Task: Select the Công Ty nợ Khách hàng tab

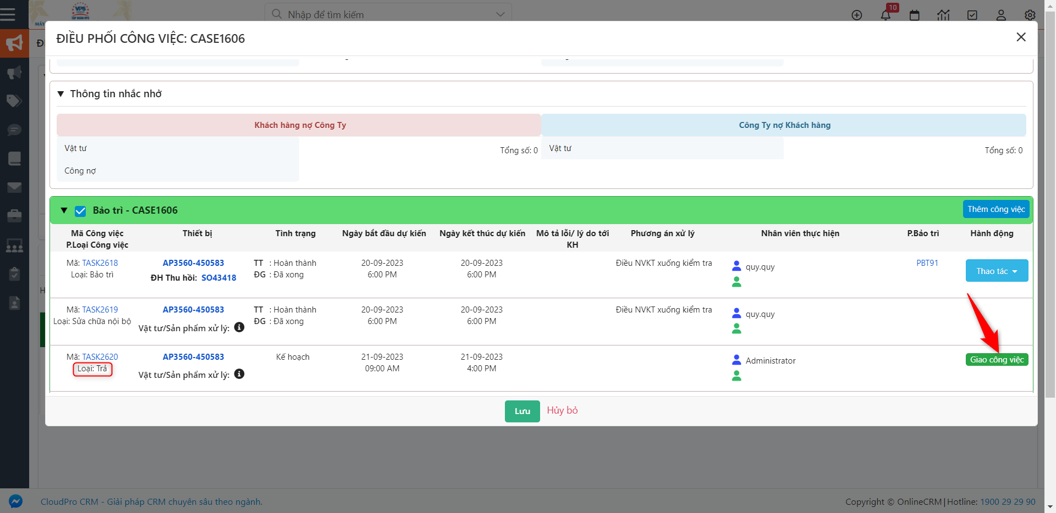Action: coord(784,125)
